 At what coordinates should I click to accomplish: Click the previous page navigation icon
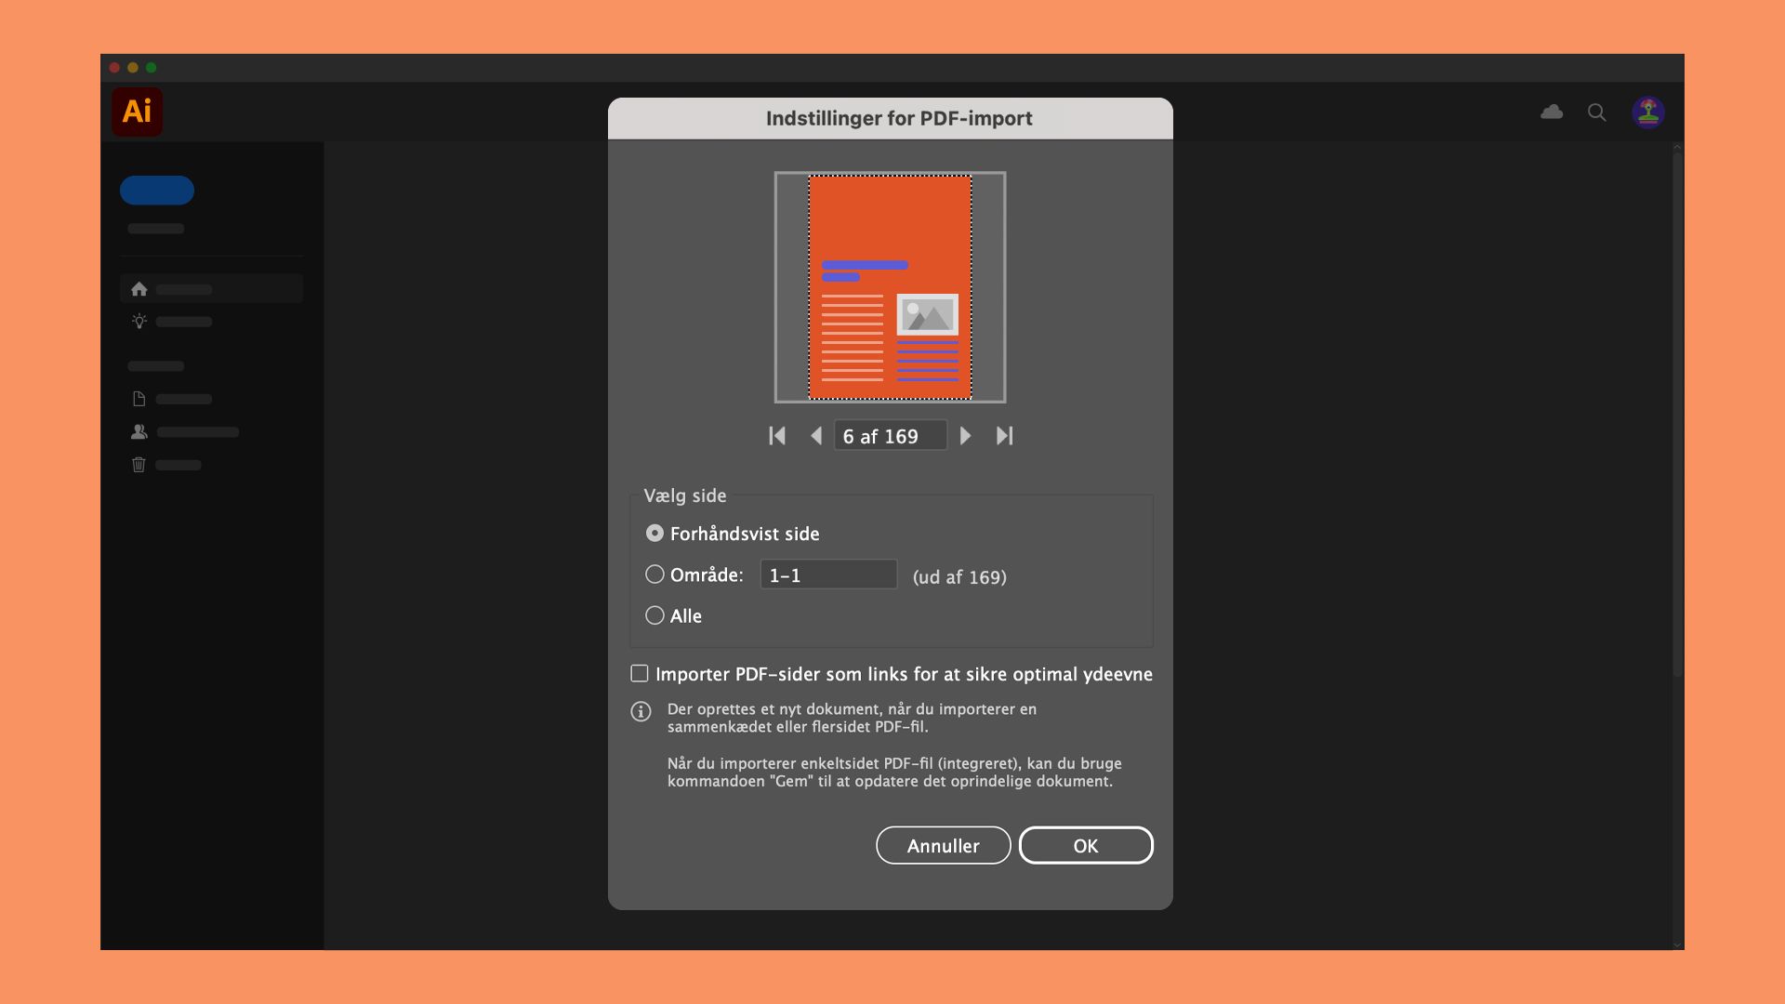814,436
